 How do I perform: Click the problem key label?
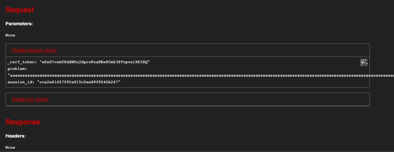click(x=17, y=69)
